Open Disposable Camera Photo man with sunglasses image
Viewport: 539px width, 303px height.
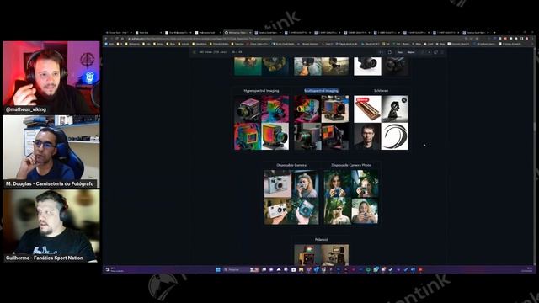click(338, 211)
